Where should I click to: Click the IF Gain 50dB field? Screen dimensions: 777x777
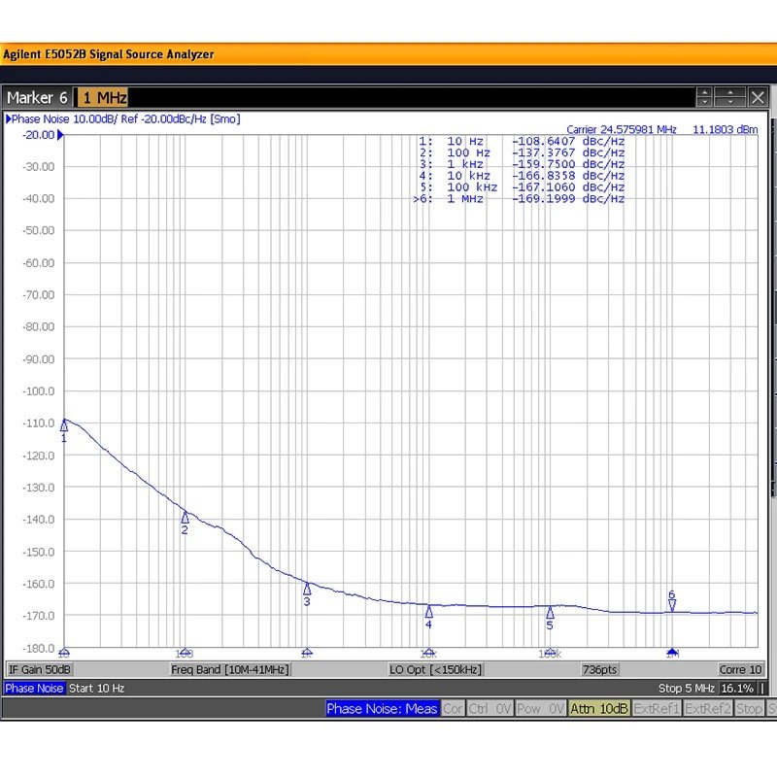[40, 670]
